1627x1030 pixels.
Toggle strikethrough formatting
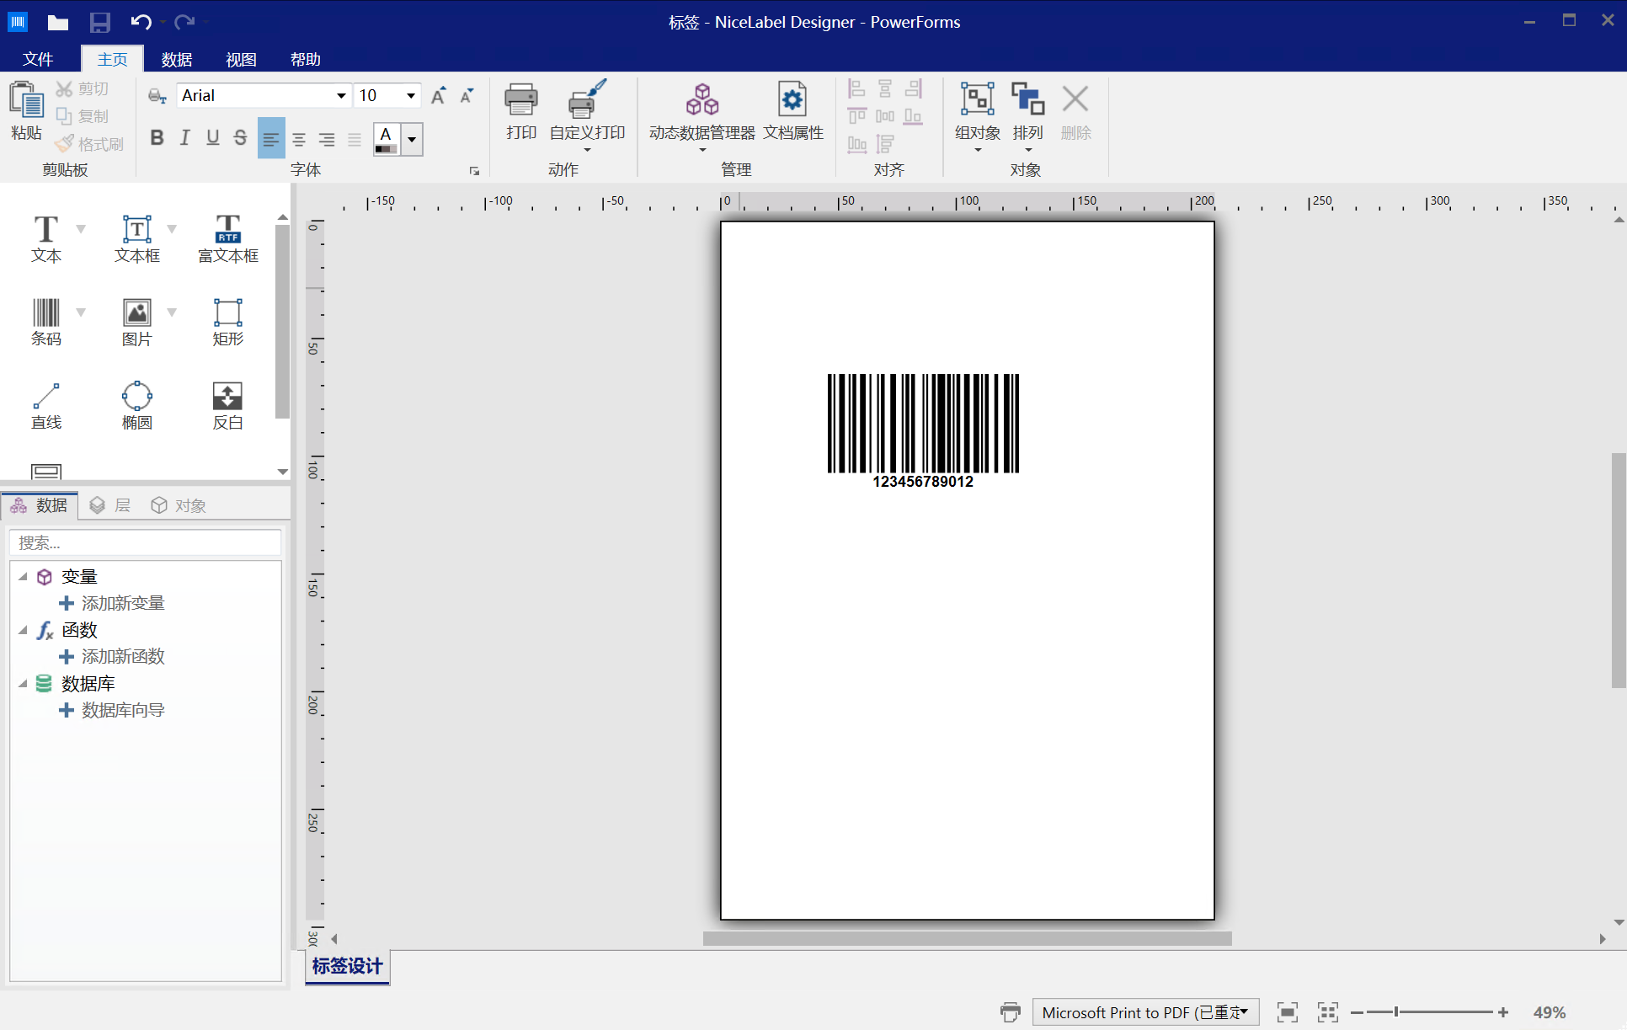[x=240, y=138]
